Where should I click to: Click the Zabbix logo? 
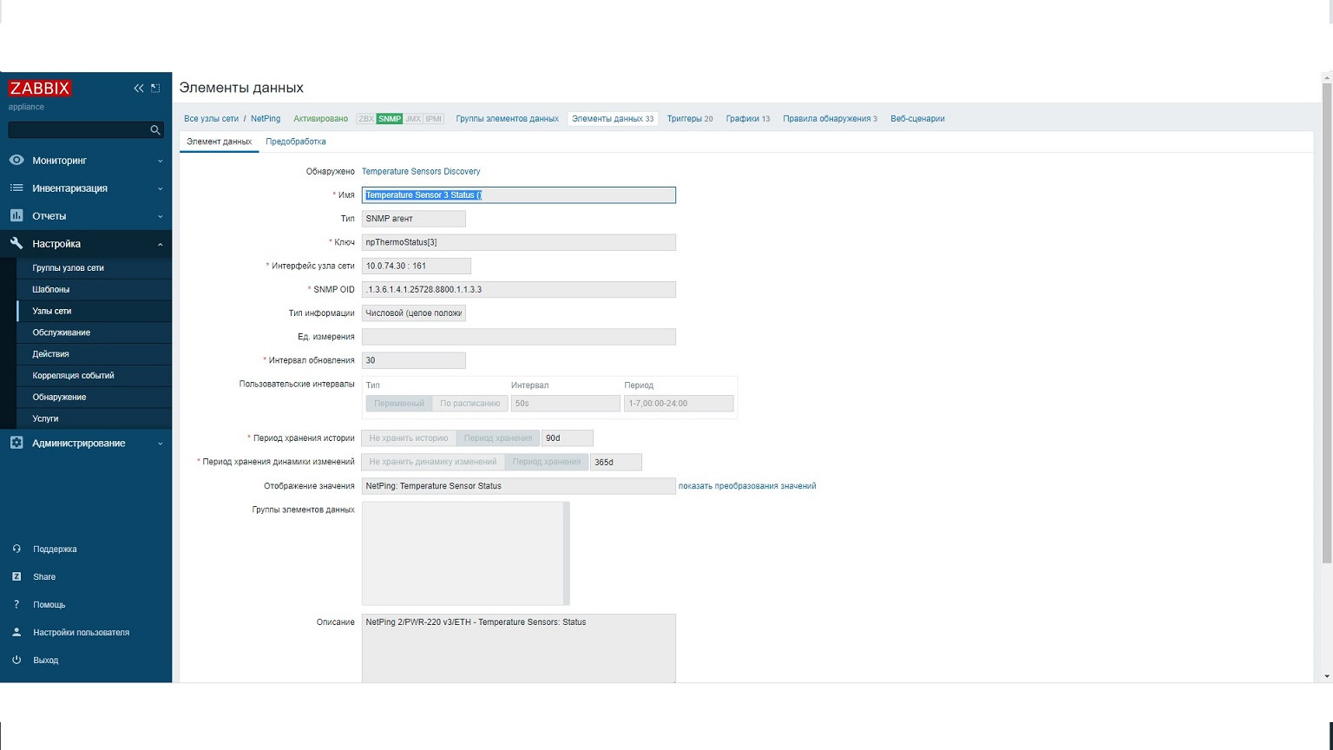(x=40, y=88)
